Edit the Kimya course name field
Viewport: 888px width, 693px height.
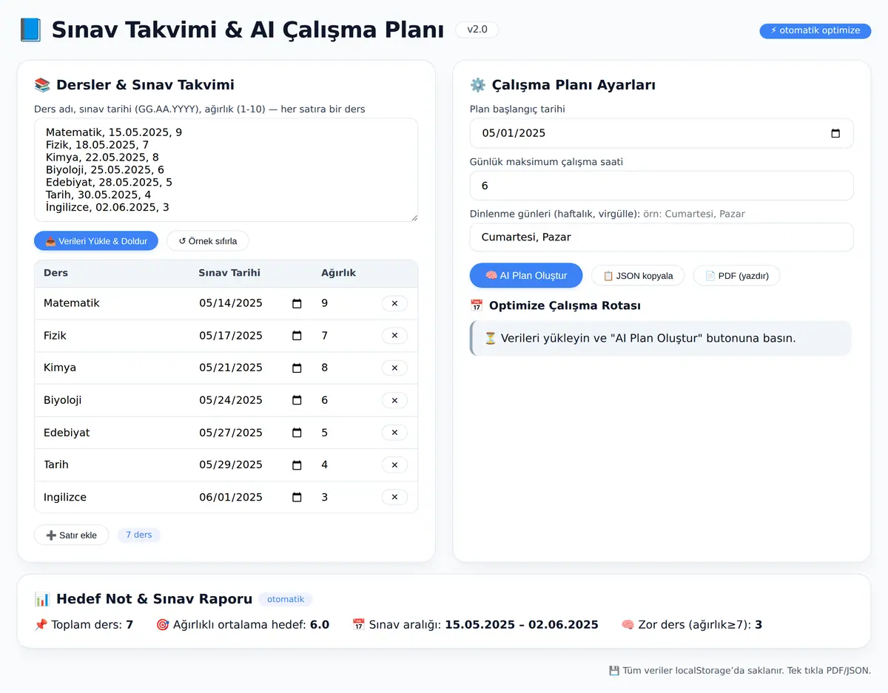114,368
